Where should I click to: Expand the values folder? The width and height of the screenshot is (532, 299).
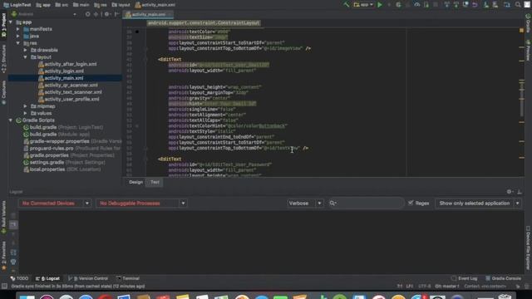click(x=26, y=113)
